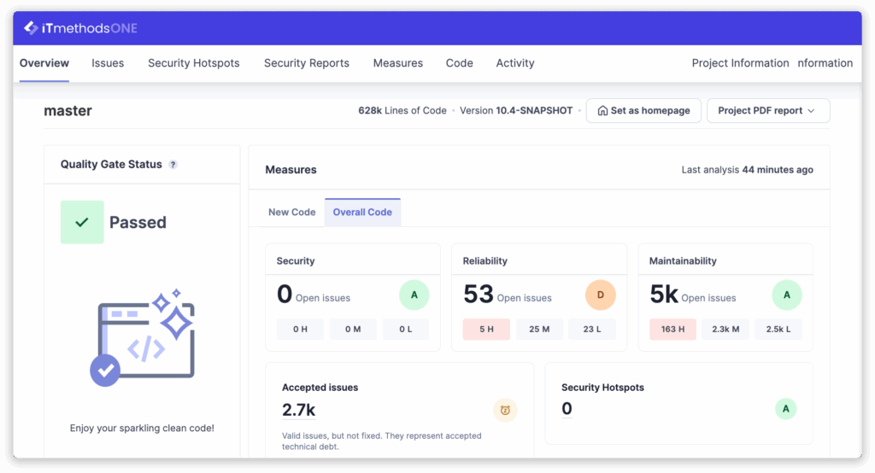The width and height of the screenshot is (875, 473).
Task: Click the 163 H maintainability severity chip
Action: [672, 330]
